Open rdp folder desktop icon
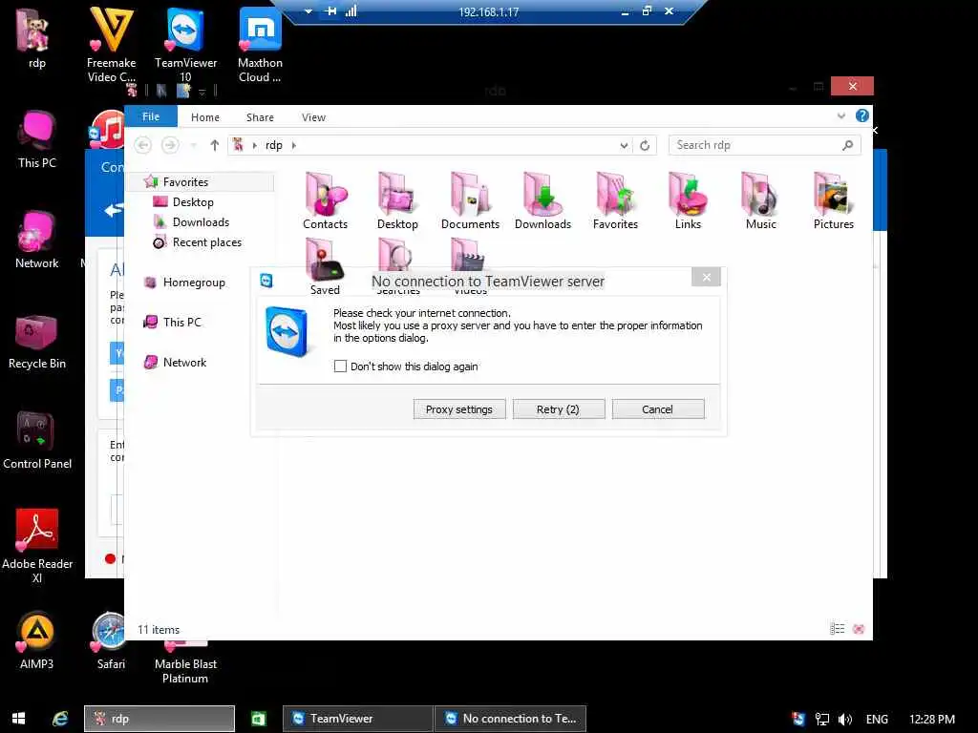The height and width of the screenshot is (733, 978). click(x=37, y=38)
